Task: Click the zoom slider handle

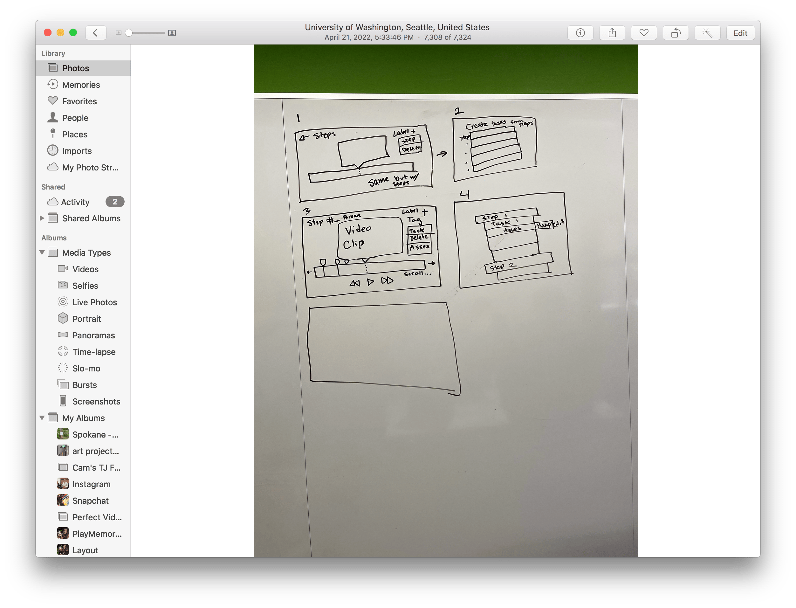Action: coord(128,33)
